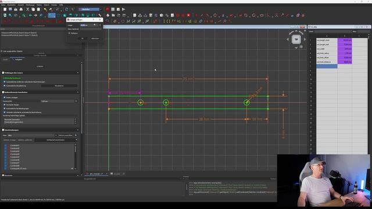
Task: Click the Cut scissors icon
Action: 27,9
